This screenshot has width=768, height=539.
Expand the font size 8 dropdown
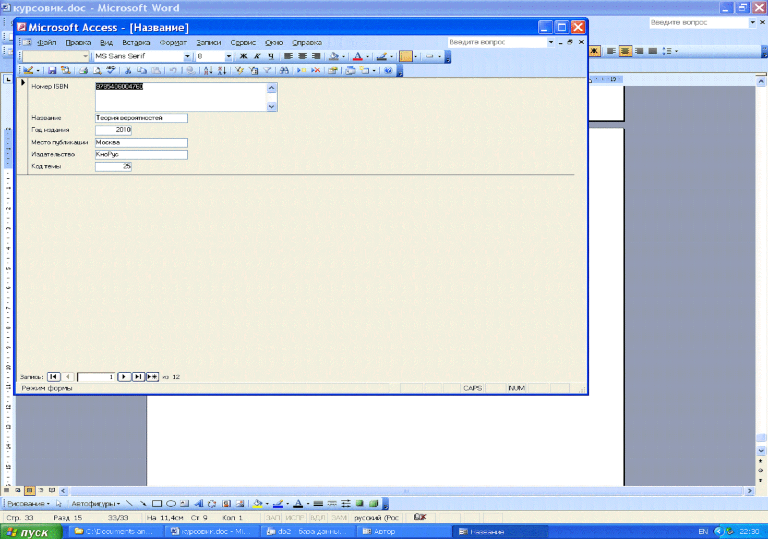[x=228, y=56]
